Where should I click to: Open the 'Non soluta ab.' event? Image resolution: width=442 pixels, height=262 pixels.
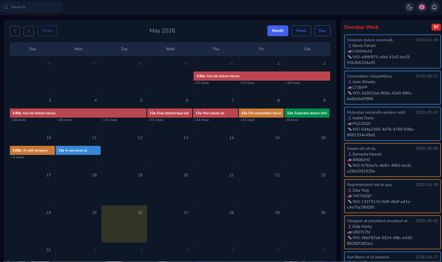pos(215,113)
